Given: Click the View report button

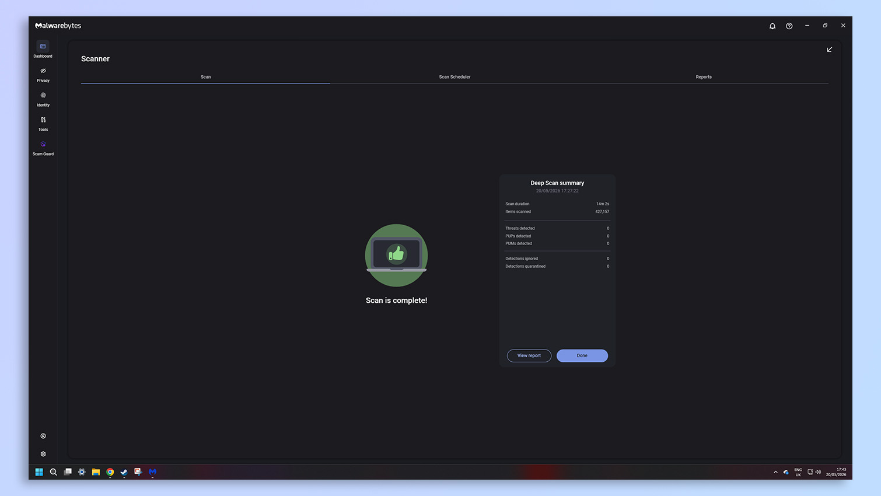Looking at the screenshot, I should 529,355.
